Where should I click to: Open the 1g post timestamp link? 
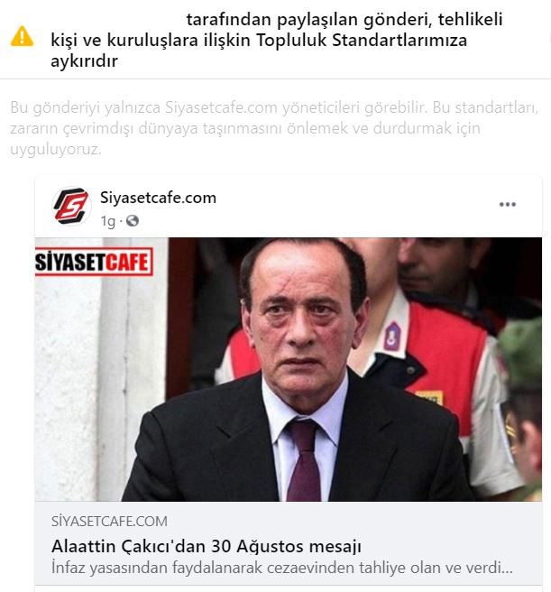(107, 221)
